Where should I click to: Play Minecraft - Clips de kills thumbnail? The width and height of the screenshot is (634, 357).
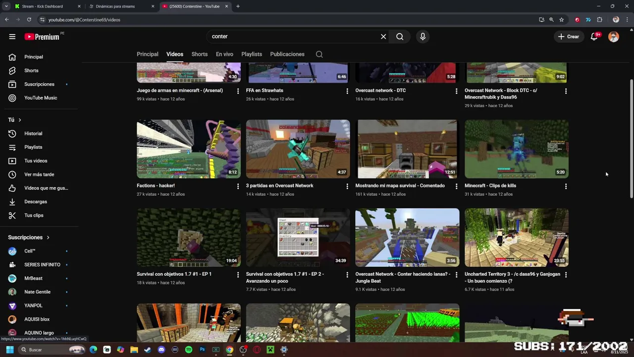[x=517, y=149]
